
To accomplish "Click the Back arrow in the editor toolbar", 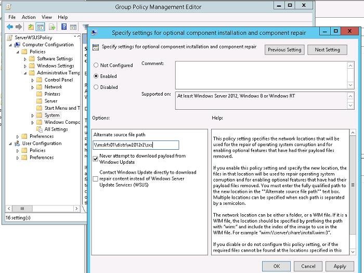I will (10, 27).
